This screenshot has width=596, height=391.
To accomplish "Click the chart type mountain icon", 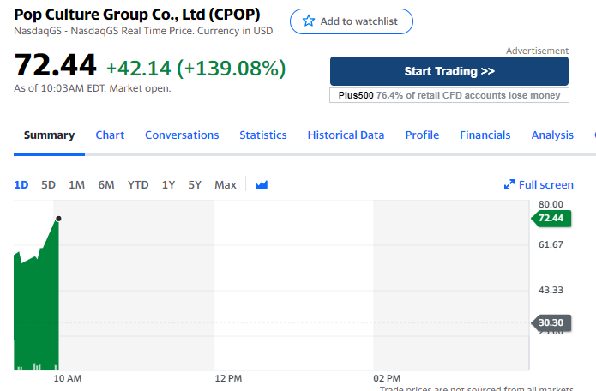I will pos(262,185).
